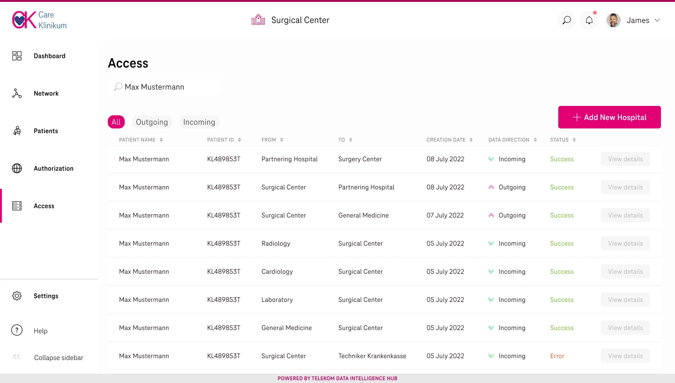Click the notification bell icon
This screenshot has width=675, height=383.
pos(589,20)
